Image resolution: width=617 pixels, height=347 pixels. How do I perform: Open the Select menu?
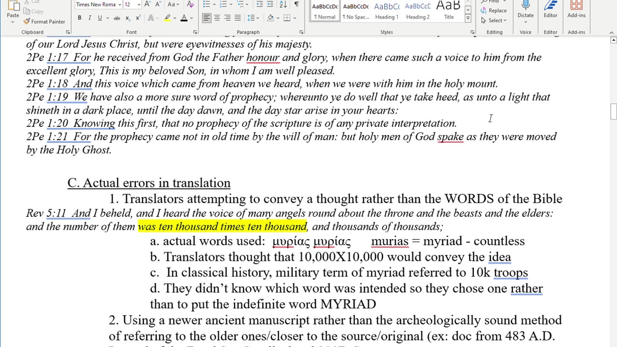494,20
